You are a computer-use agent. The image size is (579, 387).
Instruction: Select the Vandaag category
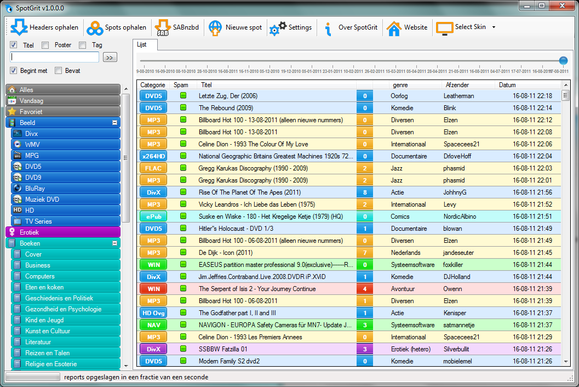click(63, 100)
